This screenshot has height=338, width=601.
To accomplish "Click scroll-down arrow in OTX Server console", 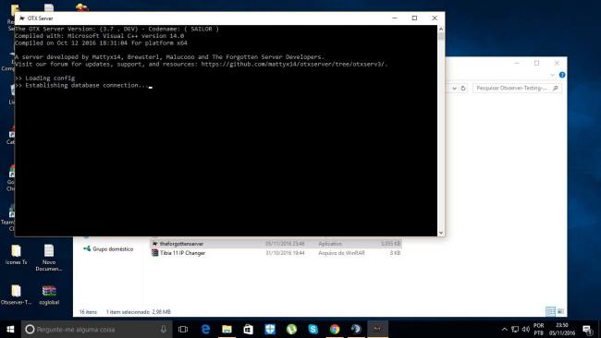I will [x=441, y=233].
